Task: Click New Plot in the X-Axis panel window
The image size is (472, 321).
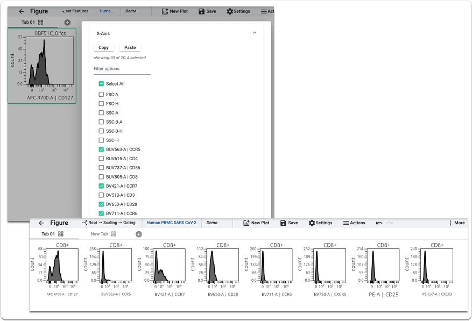Action: coord(174,11)
